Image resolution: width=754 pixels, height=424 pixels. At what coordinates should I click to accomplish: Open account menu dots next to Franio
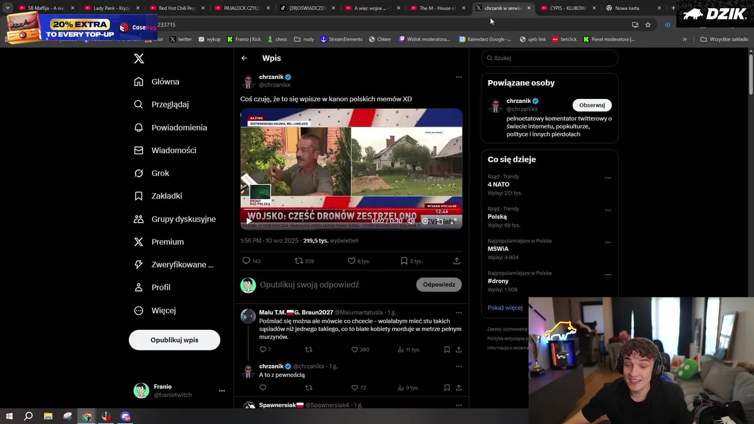pos(222,390)
